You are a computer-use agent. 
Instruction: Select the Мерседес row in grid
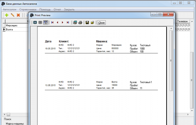click(x=16, y=25)
